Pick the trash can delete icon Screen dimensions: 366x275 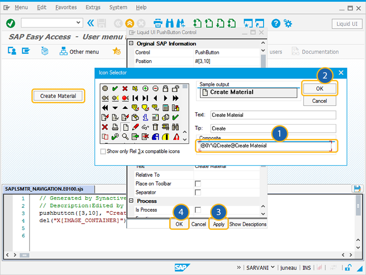pos(155,127)
